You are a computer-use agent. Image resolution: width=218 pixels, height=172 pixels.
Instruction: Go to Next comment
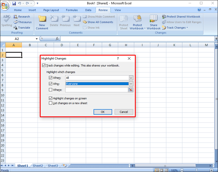[x=77, y=21]
